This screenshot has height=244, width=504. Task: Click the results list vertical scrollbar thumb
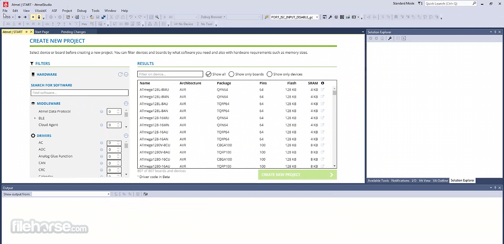pyautogui.click(x=334, y=93)
